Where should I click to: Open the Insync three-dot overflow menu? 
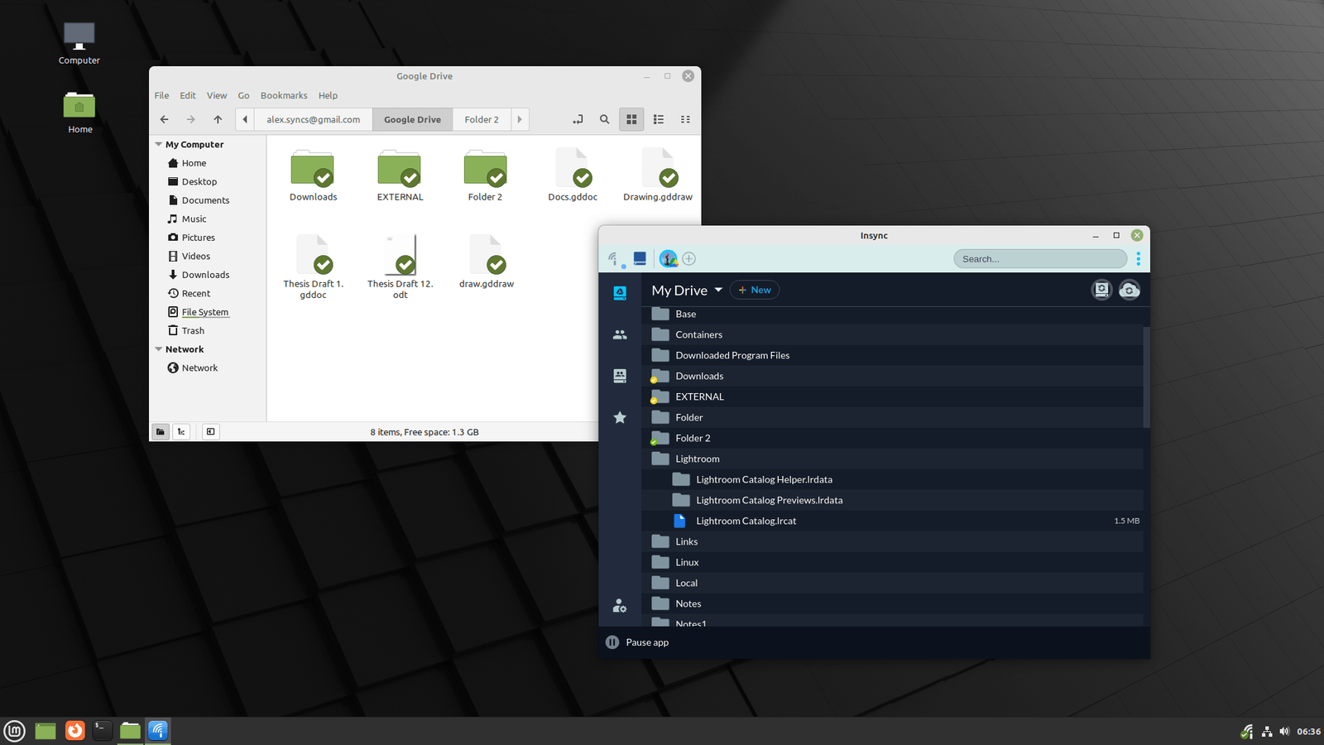point(1139,258)
